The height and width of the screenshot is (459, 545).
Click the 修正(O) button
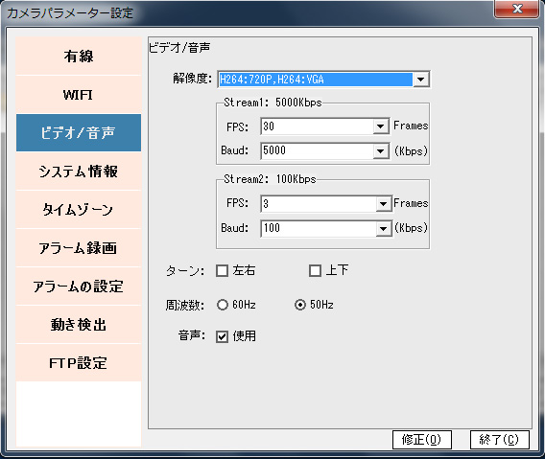tap(421, 440)
